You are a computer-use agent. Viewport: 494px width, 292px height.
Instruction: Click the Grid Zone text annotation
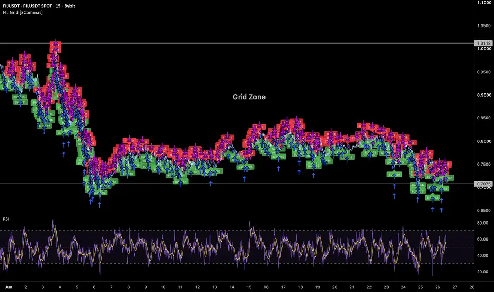pos(249,97)
